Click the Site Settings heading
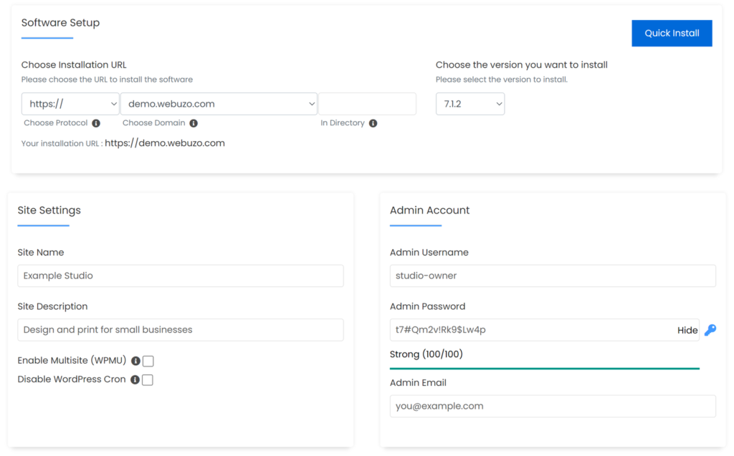The height and width of the screenshot is (456, 734). [x=49, y=210]
